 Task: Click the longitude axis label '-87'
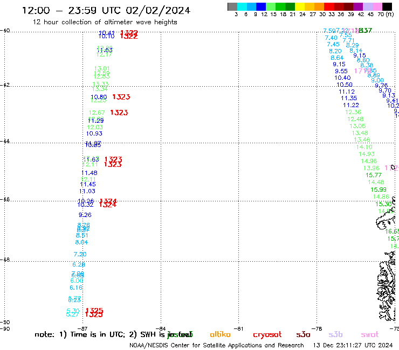(x=82, y=328)
